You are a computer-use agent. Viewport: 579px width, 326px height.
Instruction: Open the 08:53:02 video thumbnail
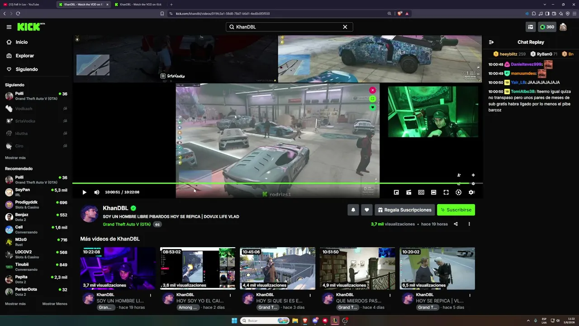[x=198, y=268]
